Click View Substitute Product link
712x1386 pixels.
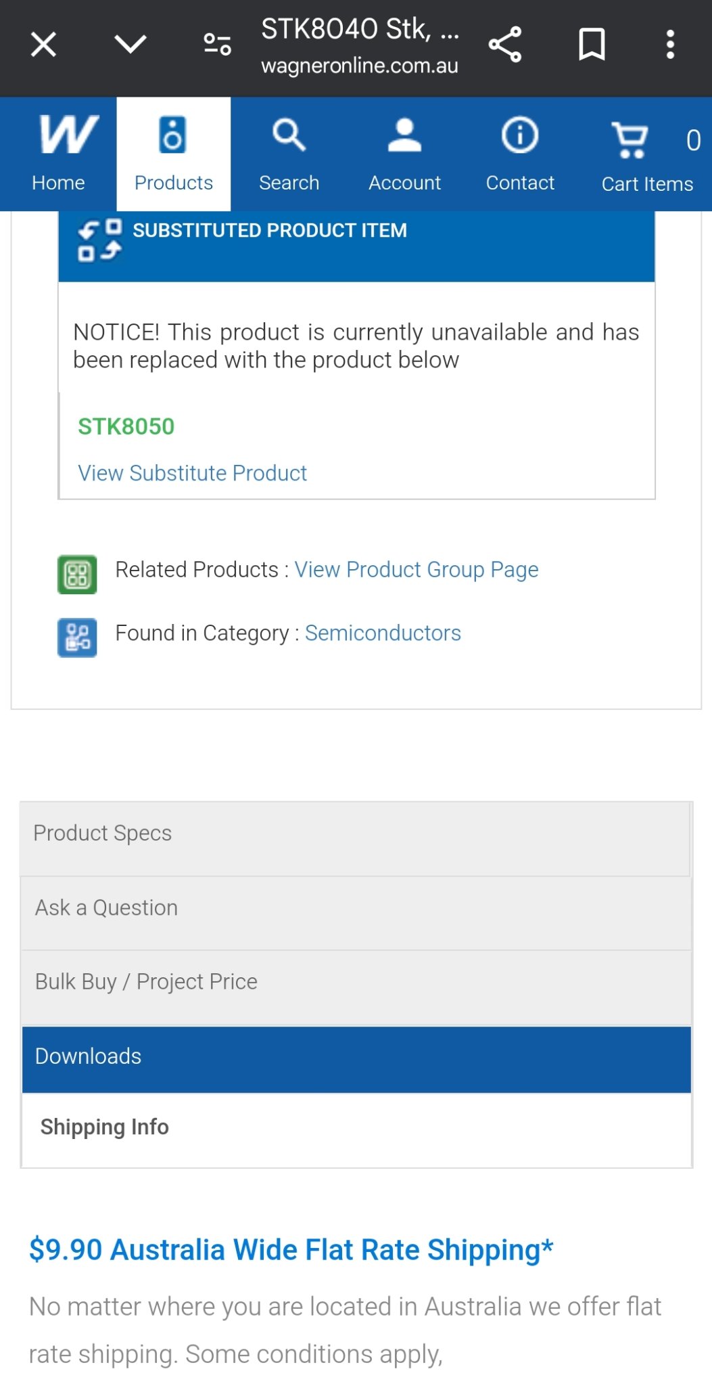(x=193, y=473)
